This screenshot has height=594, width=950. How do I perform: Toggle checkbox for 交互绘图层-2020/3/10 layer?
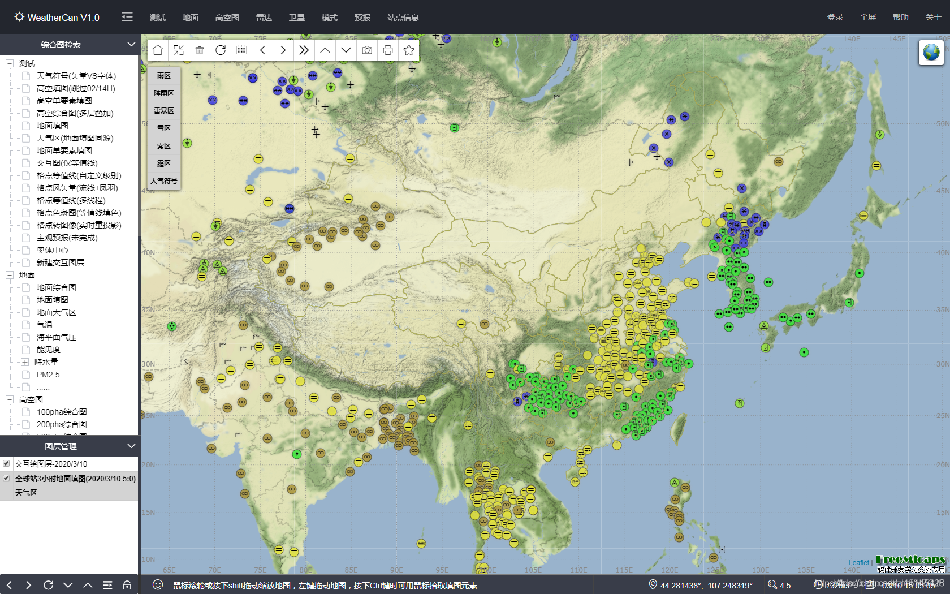tap(6, 463)
